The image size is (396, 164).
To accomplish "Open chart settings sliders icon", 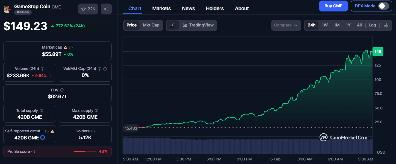I will pyautogui.click(x=386, y=25).
